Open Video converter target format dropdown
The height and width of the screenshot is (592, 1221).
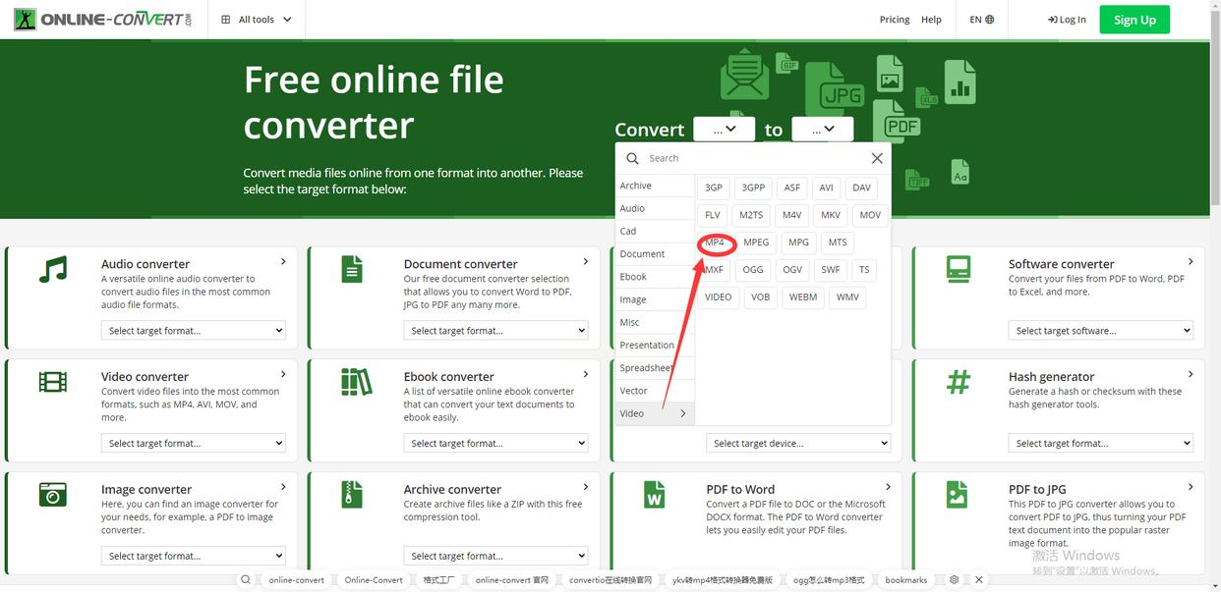pyautogui.click(x=194, y=444)
